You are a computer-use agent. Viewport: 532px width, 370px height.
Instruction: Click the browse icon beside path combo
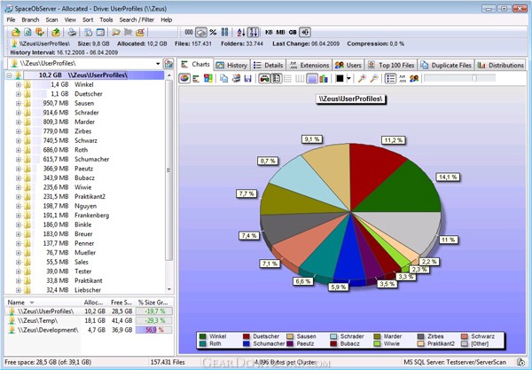click(x=168, y=64)
